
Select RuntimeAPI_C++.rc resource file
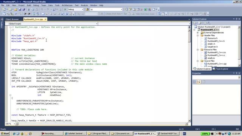pyautogui.click(x=216, y=55)
